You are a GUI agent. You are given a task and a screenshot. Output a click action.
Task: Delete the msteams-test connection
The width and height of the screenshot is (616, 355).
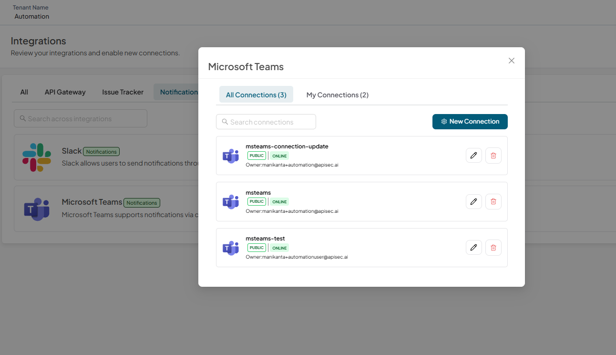pos(493,247)
